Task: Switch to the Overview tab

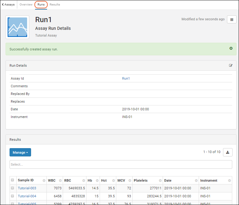Action: coord(26,5)
